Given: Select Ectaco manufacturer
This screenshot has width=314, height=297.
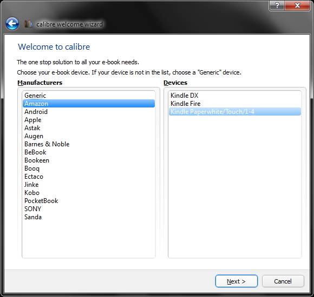Looking at the screenshot, I should point(89,177).
